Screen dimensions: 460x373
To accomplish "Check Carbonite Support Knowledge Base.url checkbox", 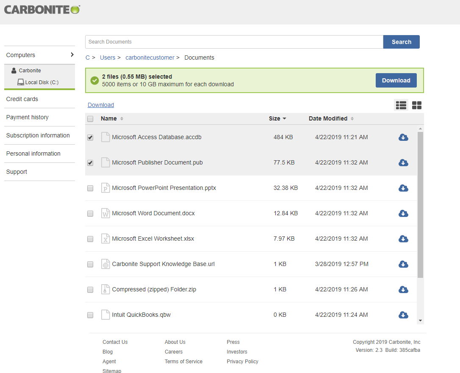I will 90,264.
